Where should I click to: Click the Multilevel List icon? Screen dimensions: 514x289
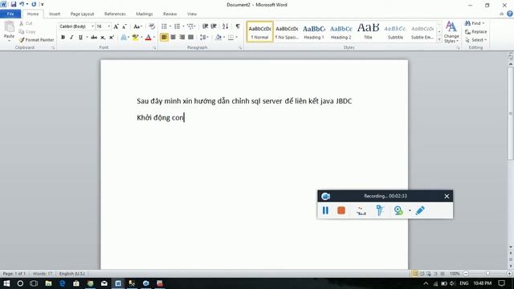coord(190,26)
